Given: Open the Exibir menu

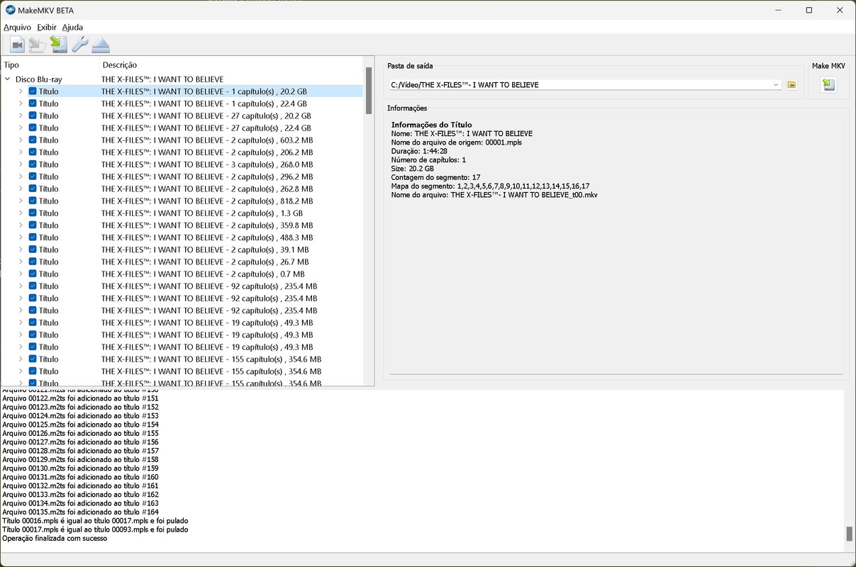Looking at the screenshot, I should [47, 27].
